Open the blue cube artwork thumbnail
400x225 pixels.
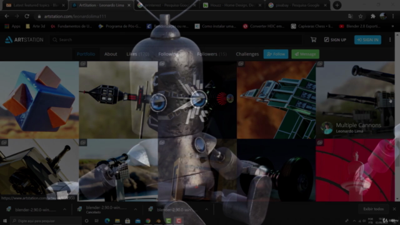[x=39, y=100]
